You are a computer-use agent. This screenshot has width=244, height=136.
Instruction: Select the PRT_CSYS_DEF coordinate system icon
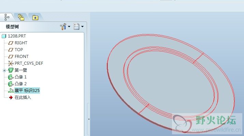pos(11,63)
